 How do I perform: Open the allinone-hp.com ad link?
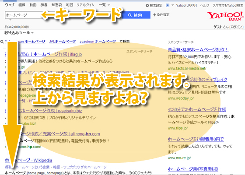click(52, 134)
